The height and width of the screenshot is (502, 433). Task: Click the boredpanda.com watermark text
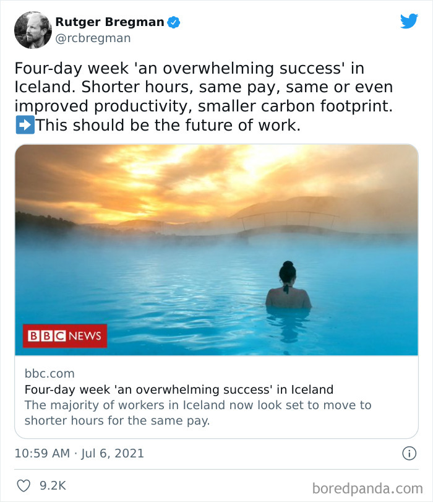[x=369, y=487]
